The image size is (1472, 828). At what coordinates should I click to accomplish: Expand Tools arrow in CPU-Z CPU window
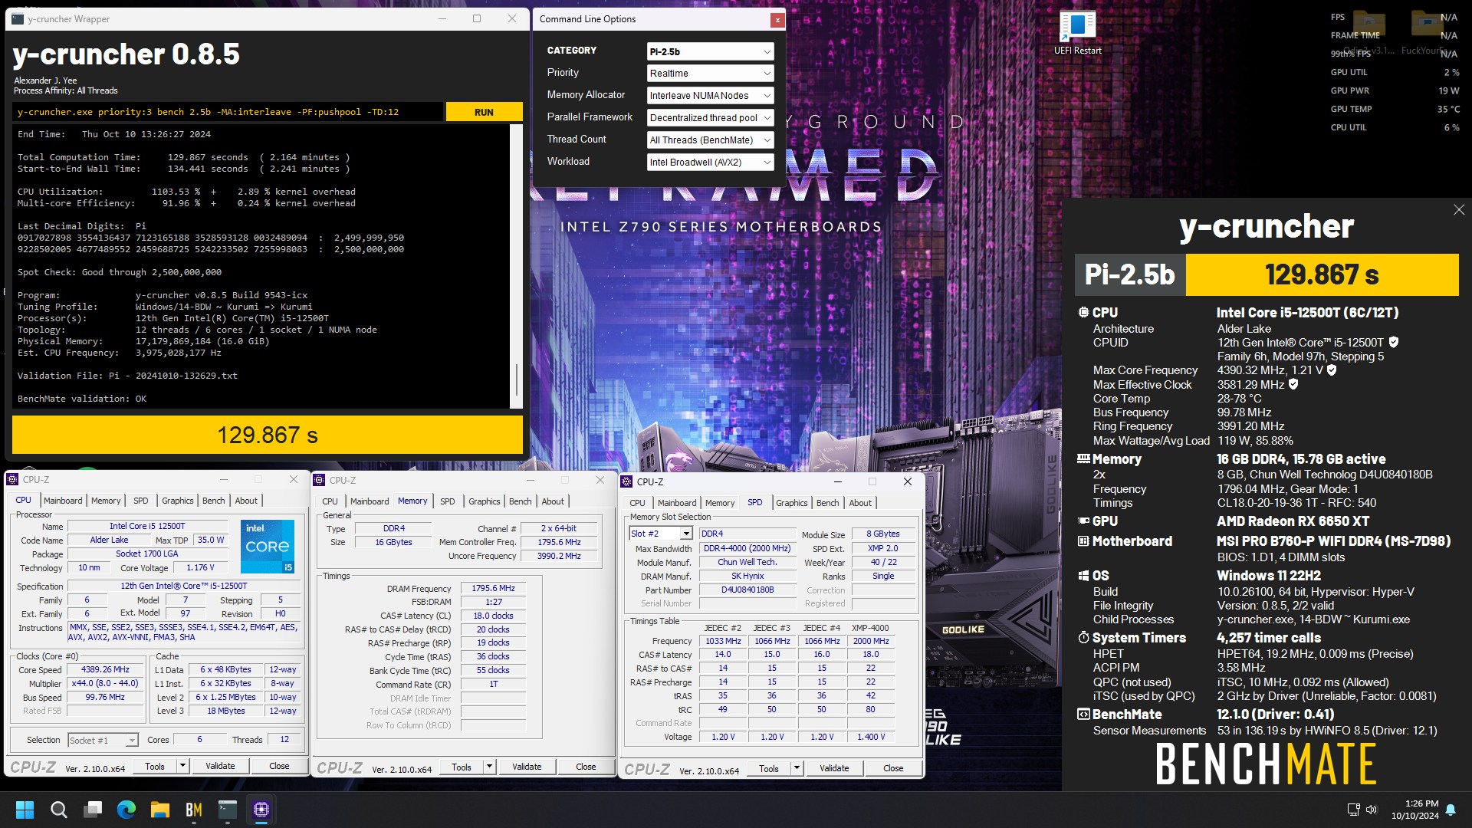182,766
